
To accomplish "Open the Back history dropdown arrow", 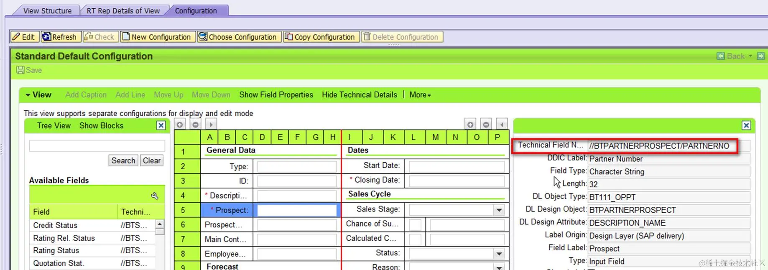I will tap(750, 56).
